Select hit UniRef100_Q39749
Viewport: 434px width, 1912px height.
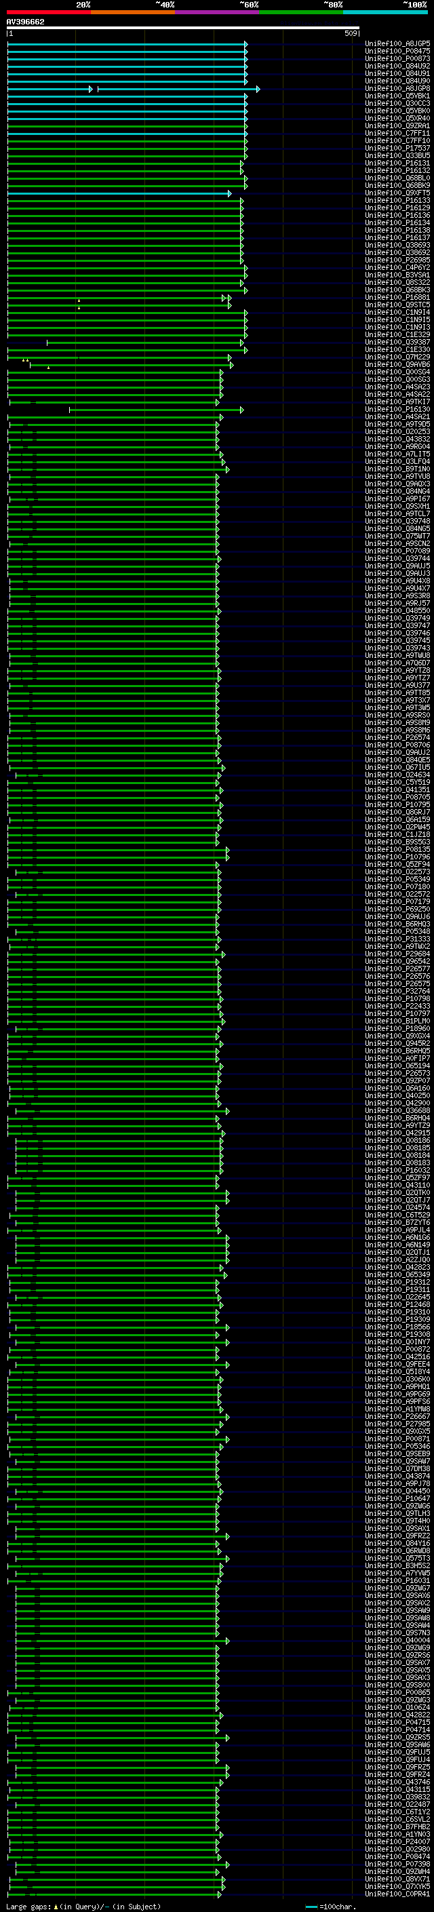click(x=397, y=619)
